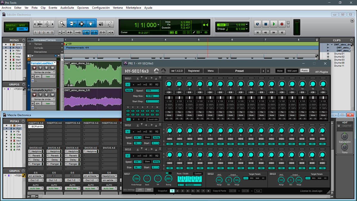The width and height of the screenshot is (357, 201).
Task: Click the Swing knob in SEQ1 settings
Action: [x=169, y=179]
